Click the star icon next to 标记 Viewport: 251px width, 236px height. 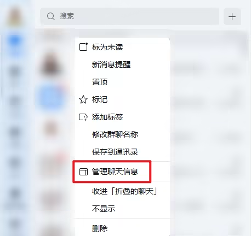[x=83, y=99]
